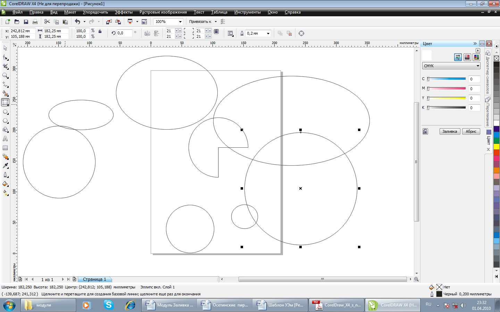The width and height of the screenshot is (500, 312).
Task: Click the no-color X swatch in palette
Action: click(x=497, y=58)
